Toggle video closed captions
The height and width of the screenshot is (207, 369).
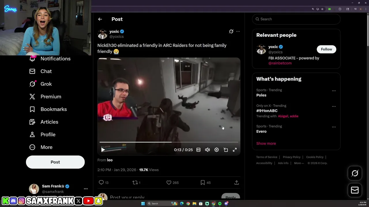(198, 150)
